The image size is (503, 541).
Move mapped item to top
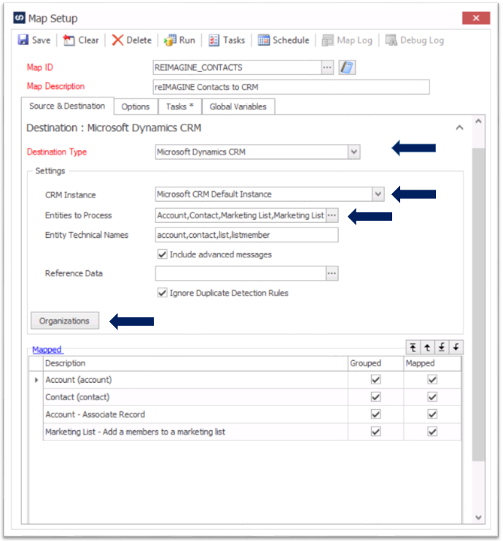(413, 348)
